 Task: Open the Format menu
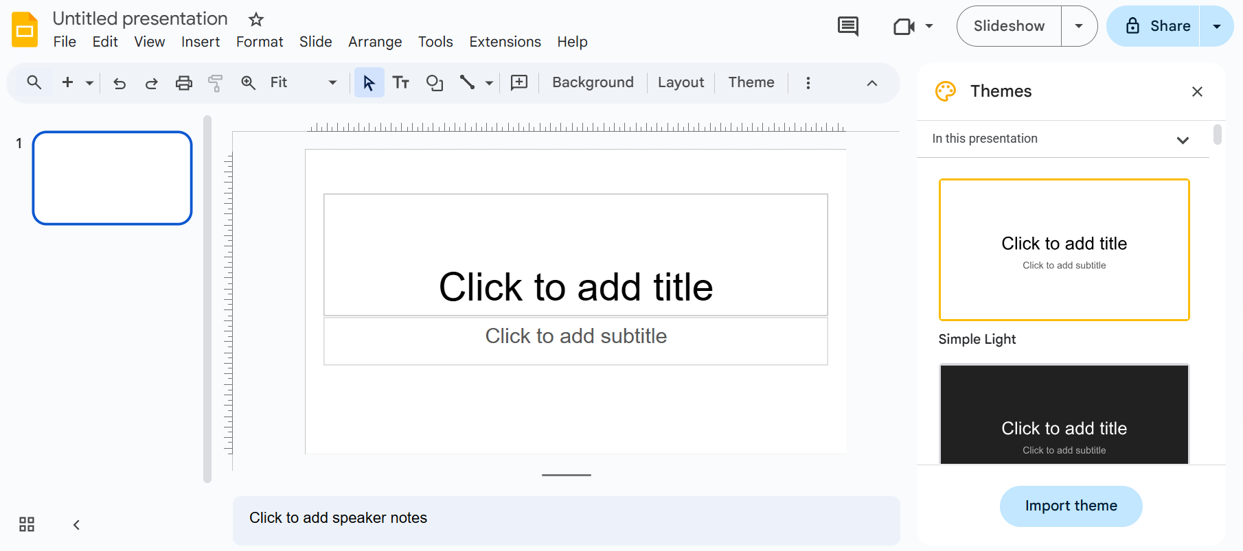click(260, 42)
